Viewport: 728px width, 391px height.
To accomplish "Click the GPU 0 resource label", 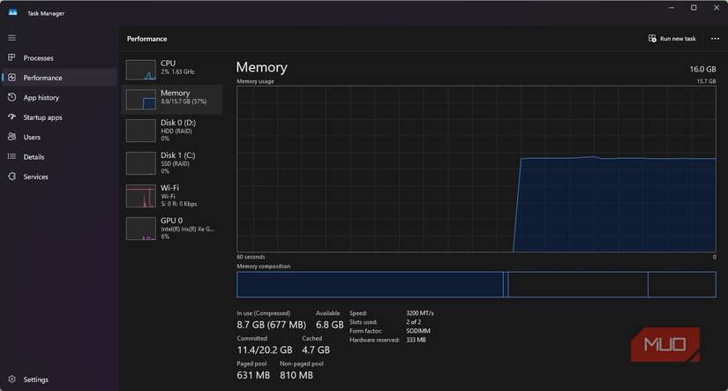I will [172, 220].
